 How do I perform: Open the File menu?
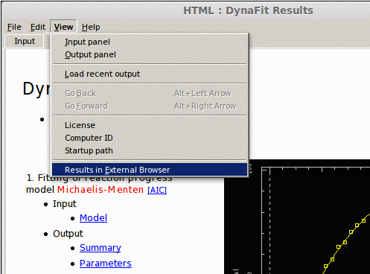[x=14, y=27]
